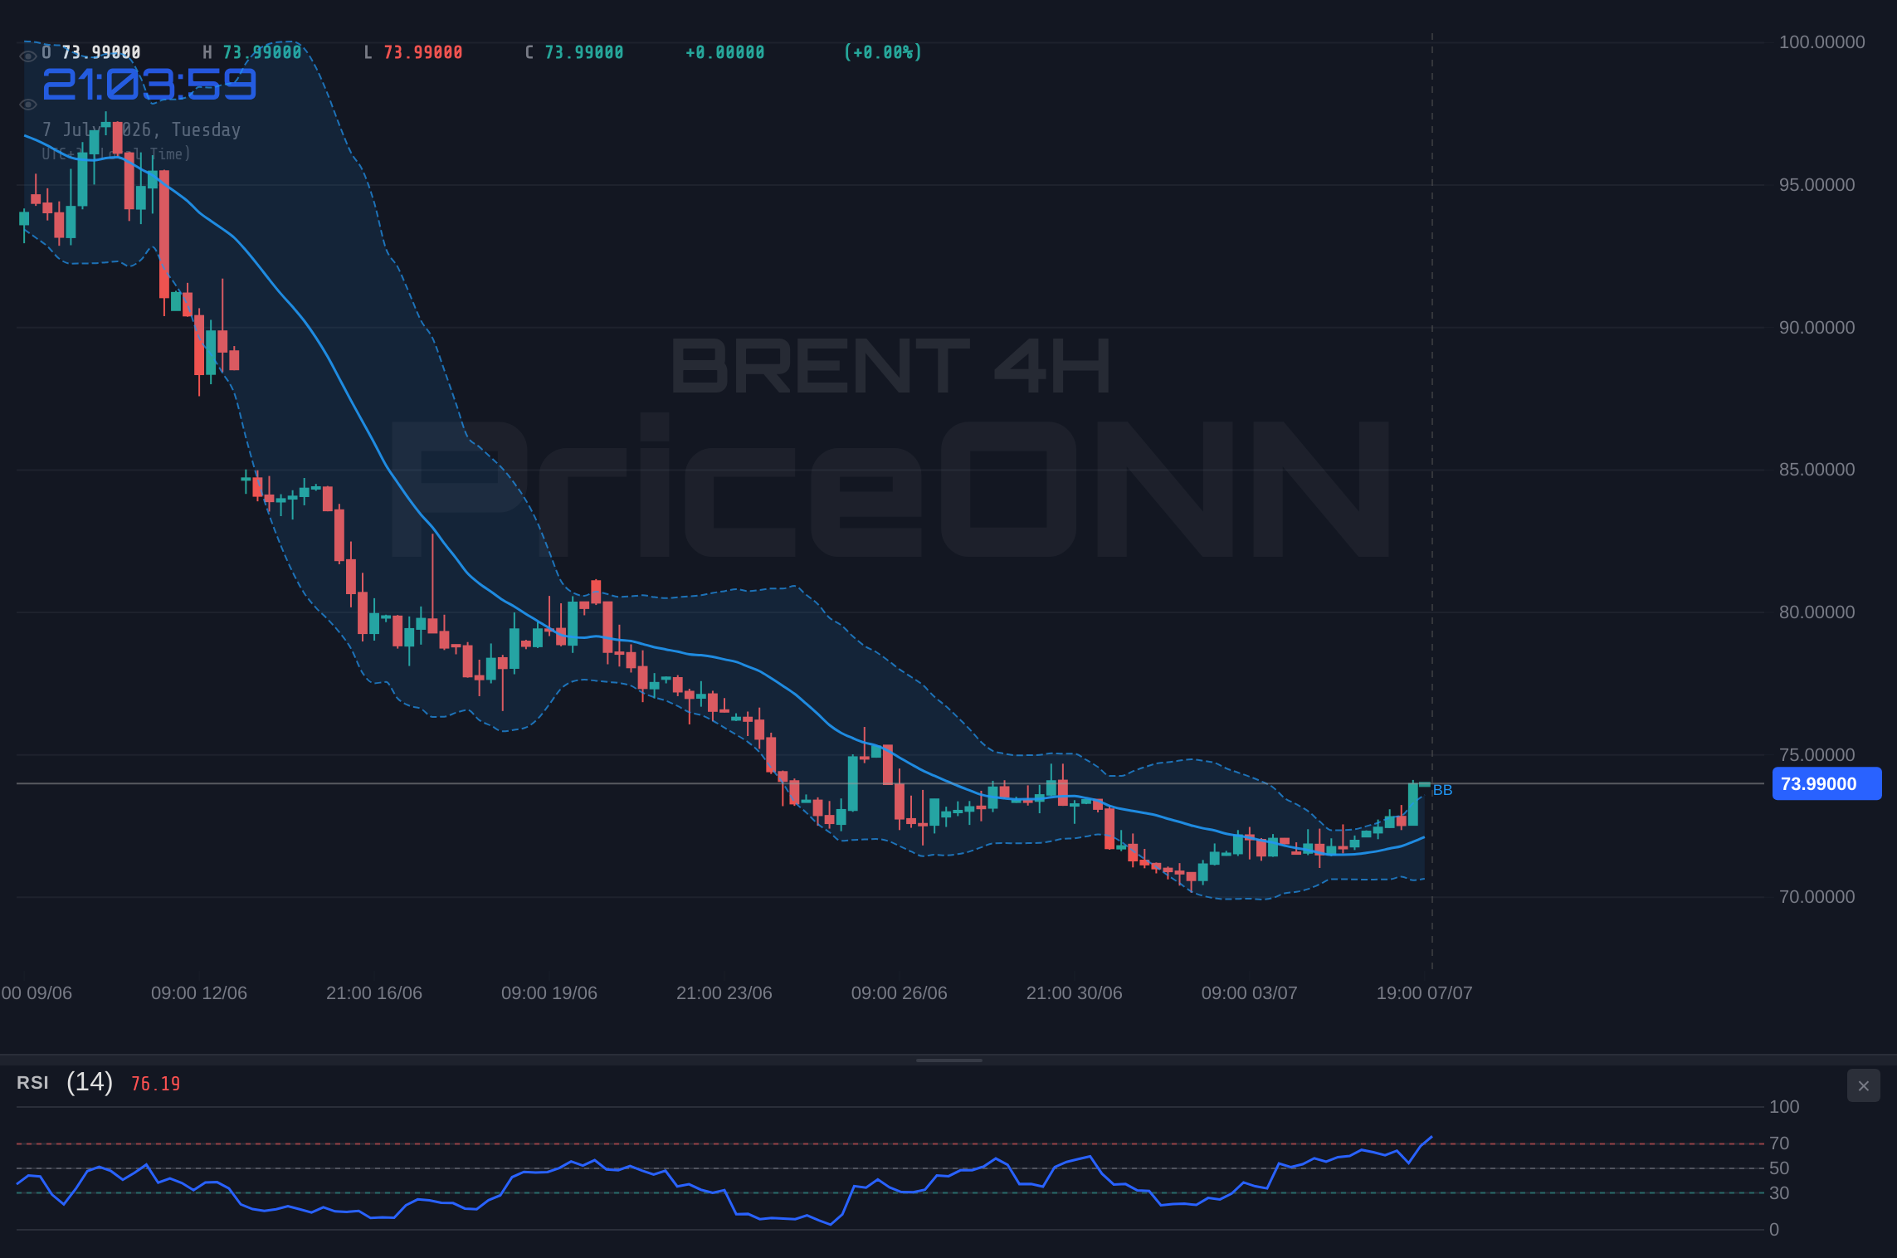The image size is (1897, 1258).
Task: Click the 70.00000 price axis label
Action: point(1817,897)
